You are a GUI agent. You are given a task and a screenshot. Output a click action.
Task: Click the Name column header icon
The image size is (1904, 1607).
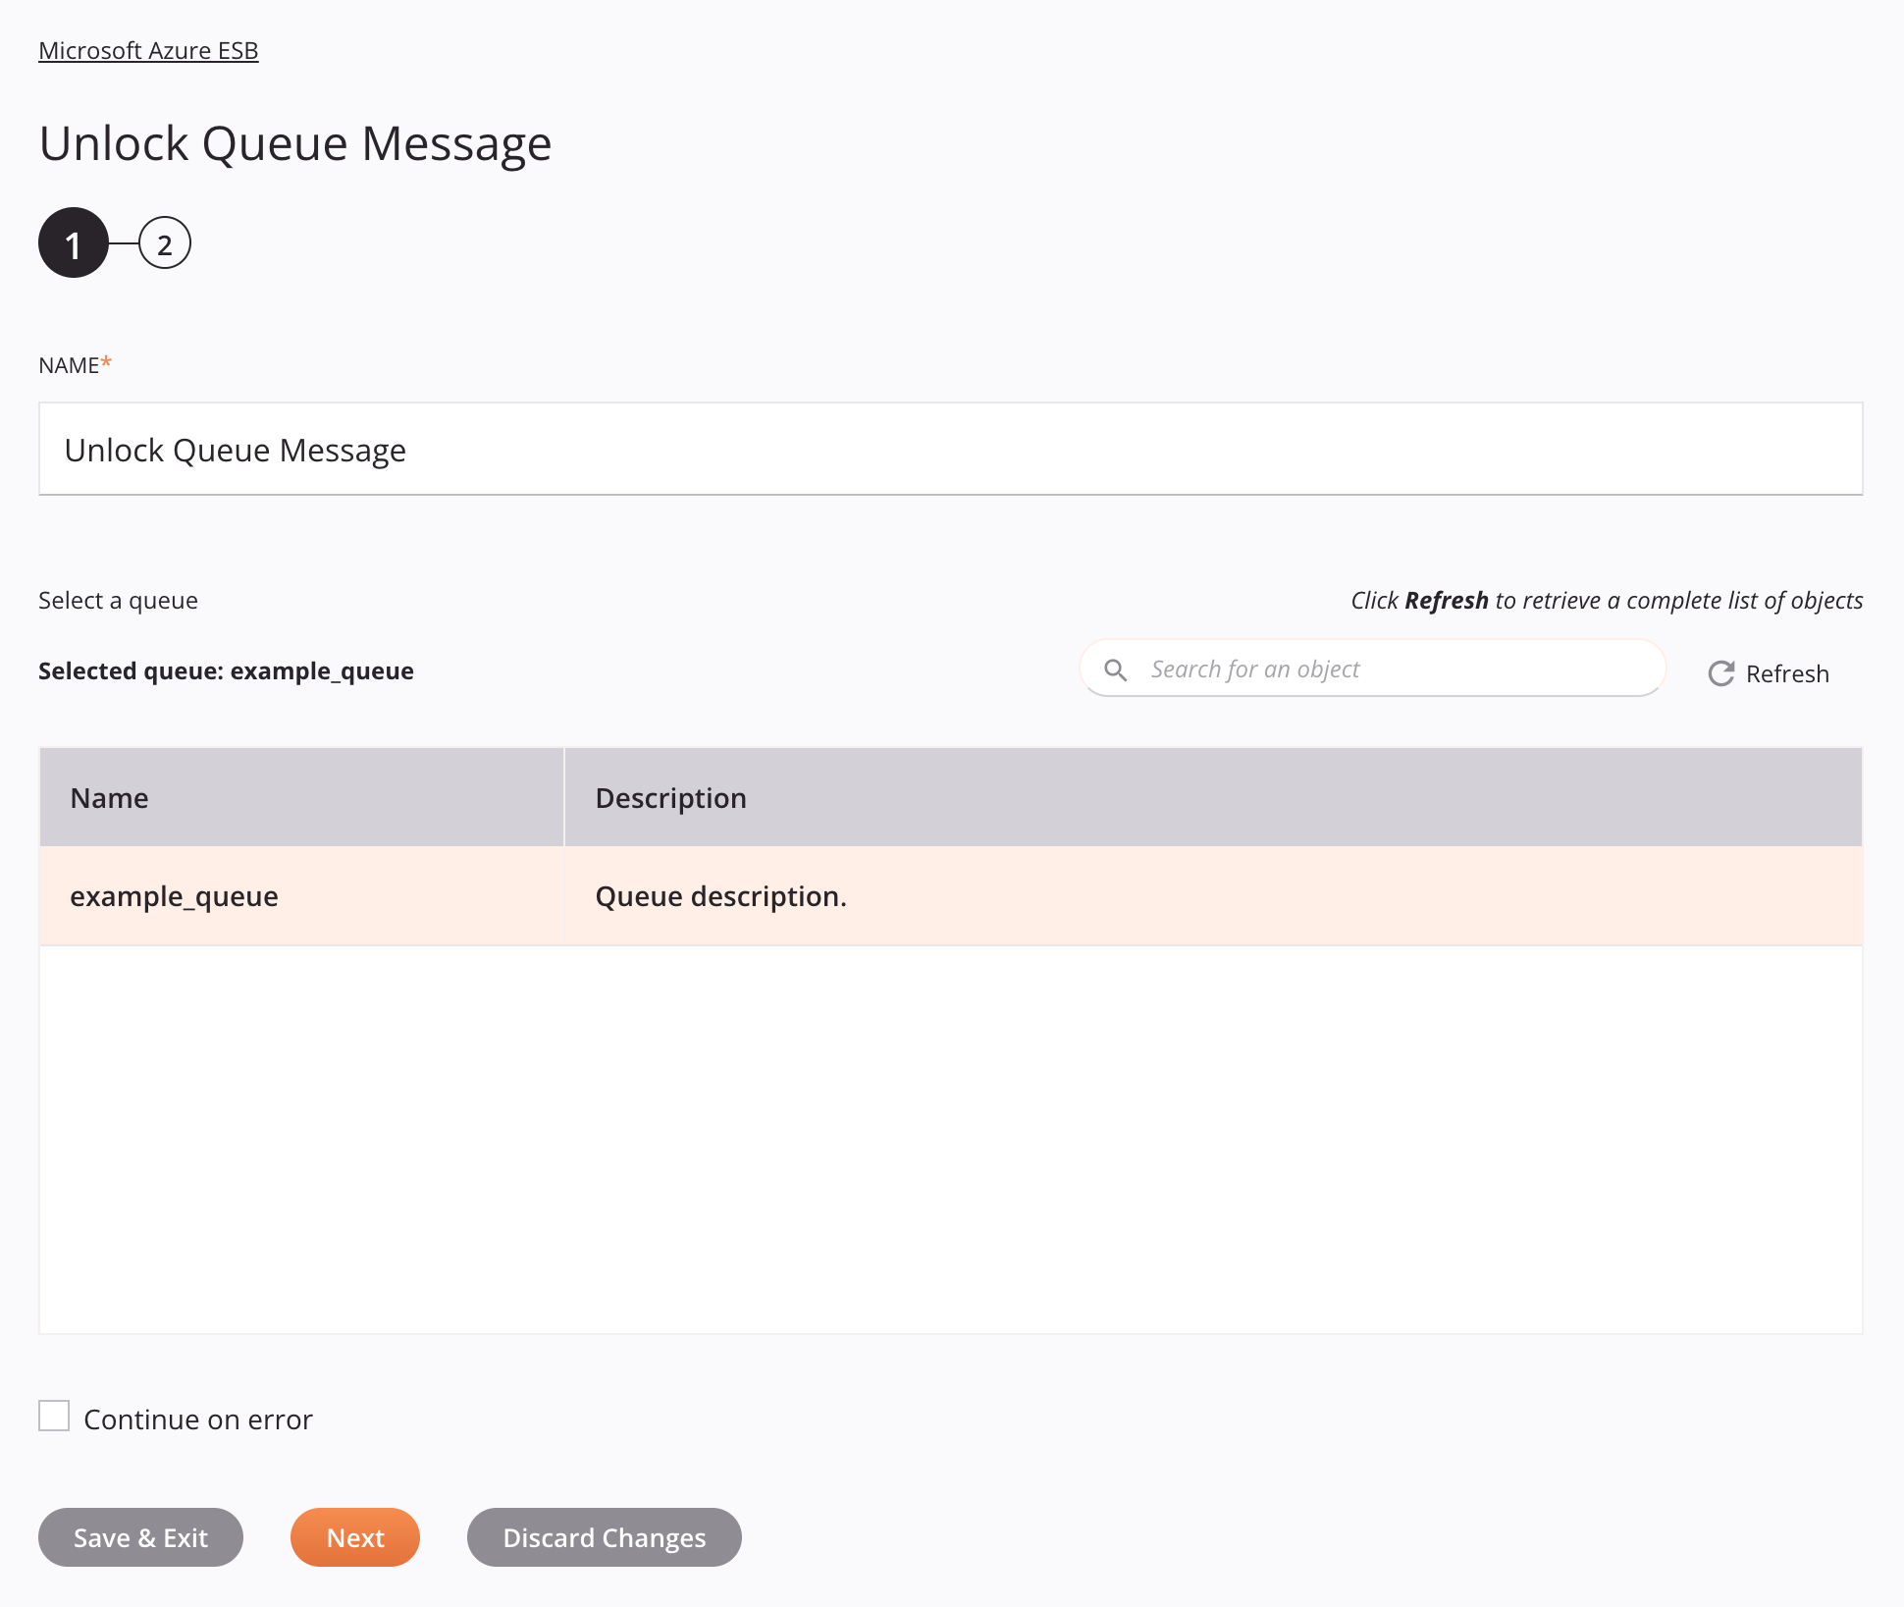[108, 795]
